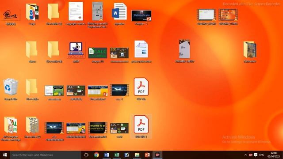Open the Windows Start menu
Viewport: 283px width, 159px height.
(x=5, y=155)
